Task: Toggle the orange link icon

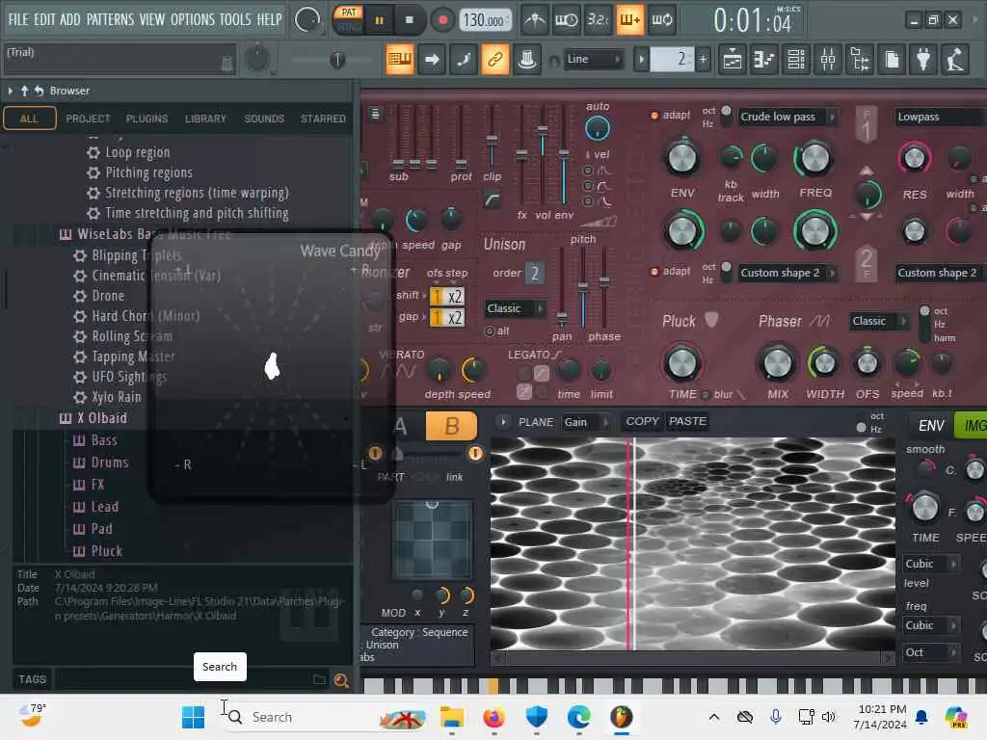Action: (495, 60)
